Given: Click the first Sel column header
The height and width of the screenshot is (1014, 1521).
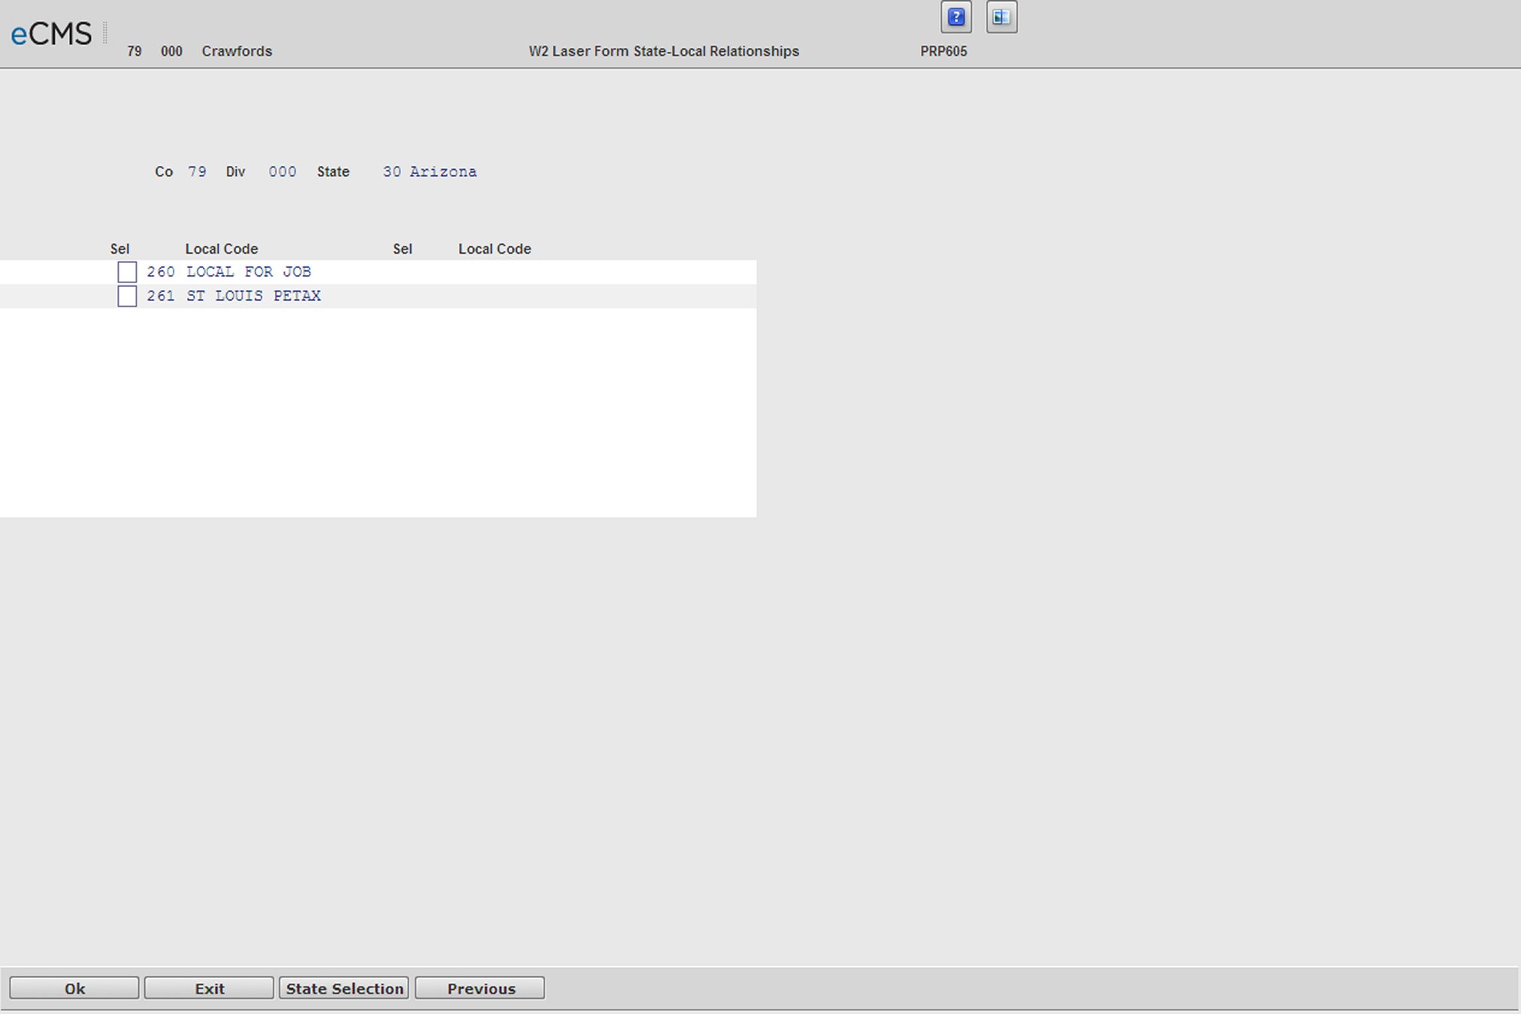Looking at the screenshot, I should click(120, 249).
